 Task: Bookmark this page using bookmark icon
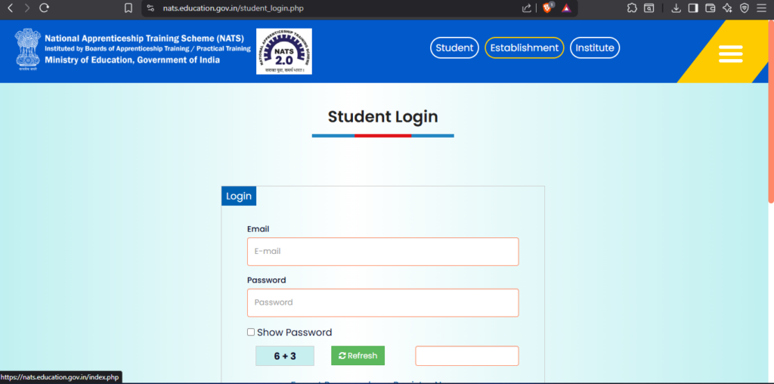coord(128,8)
